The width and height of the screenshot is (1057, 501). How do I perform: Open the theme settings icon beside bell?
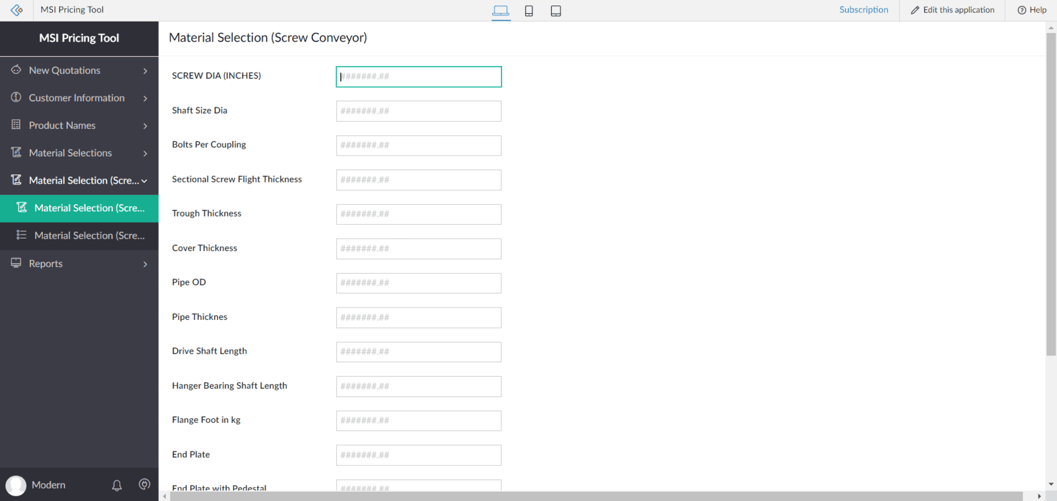tap(145, 484)
